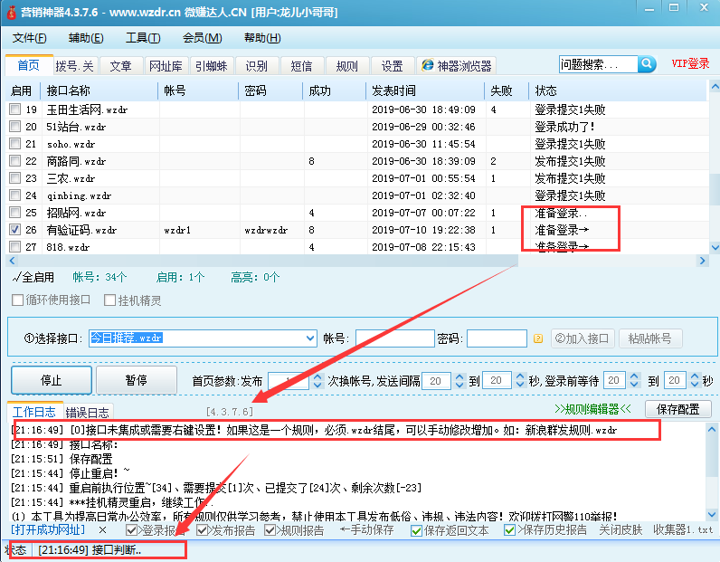Adjust 登录前等待 minimum spinner
This screenshot has height=562, width=720.
[634, 380]
